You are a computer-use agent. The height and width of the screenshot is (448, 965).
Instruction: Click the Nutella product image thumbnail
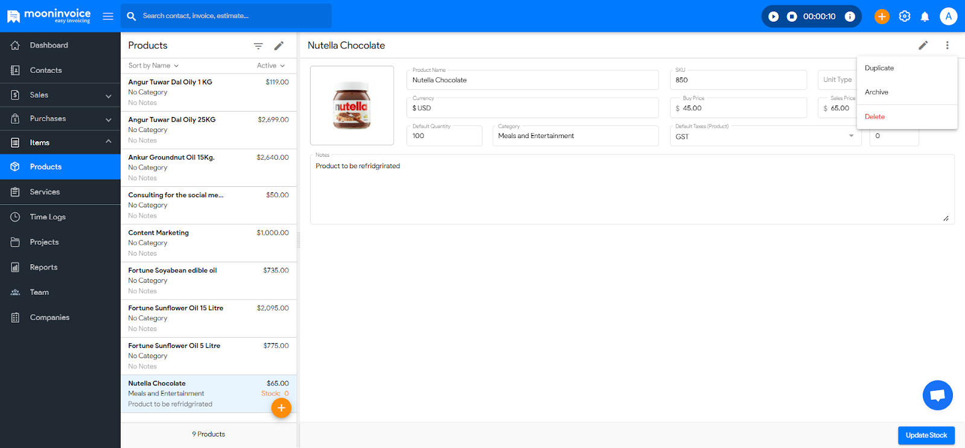[x=352, y=106]
